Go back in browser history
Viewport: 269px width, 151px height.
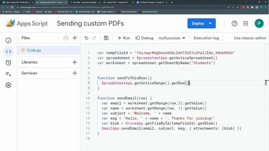tap(3, 8)
